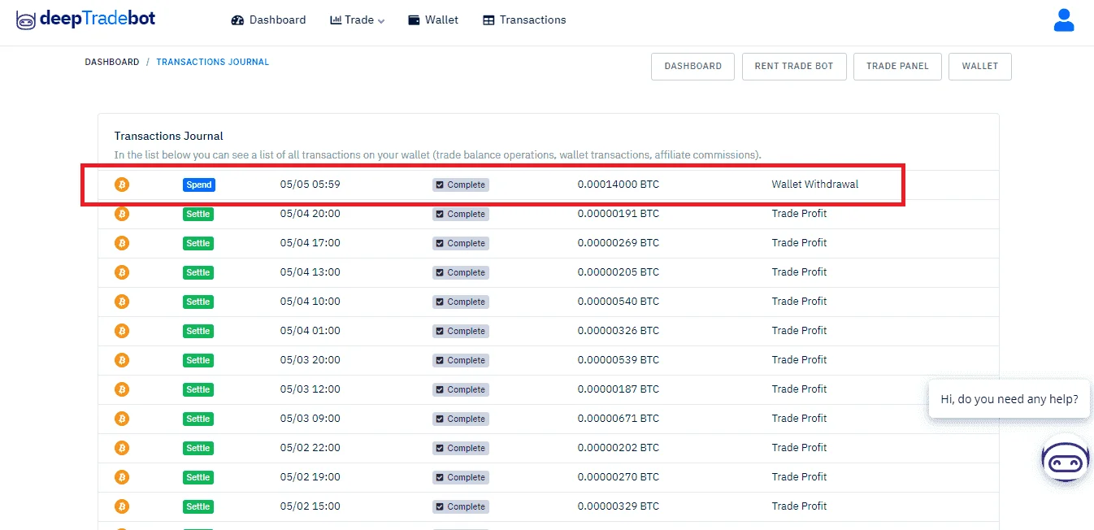The height and width of the screenshot is (530, 1094).
Task: Expand the Trade dropdown menu
Action: point(357,20)
